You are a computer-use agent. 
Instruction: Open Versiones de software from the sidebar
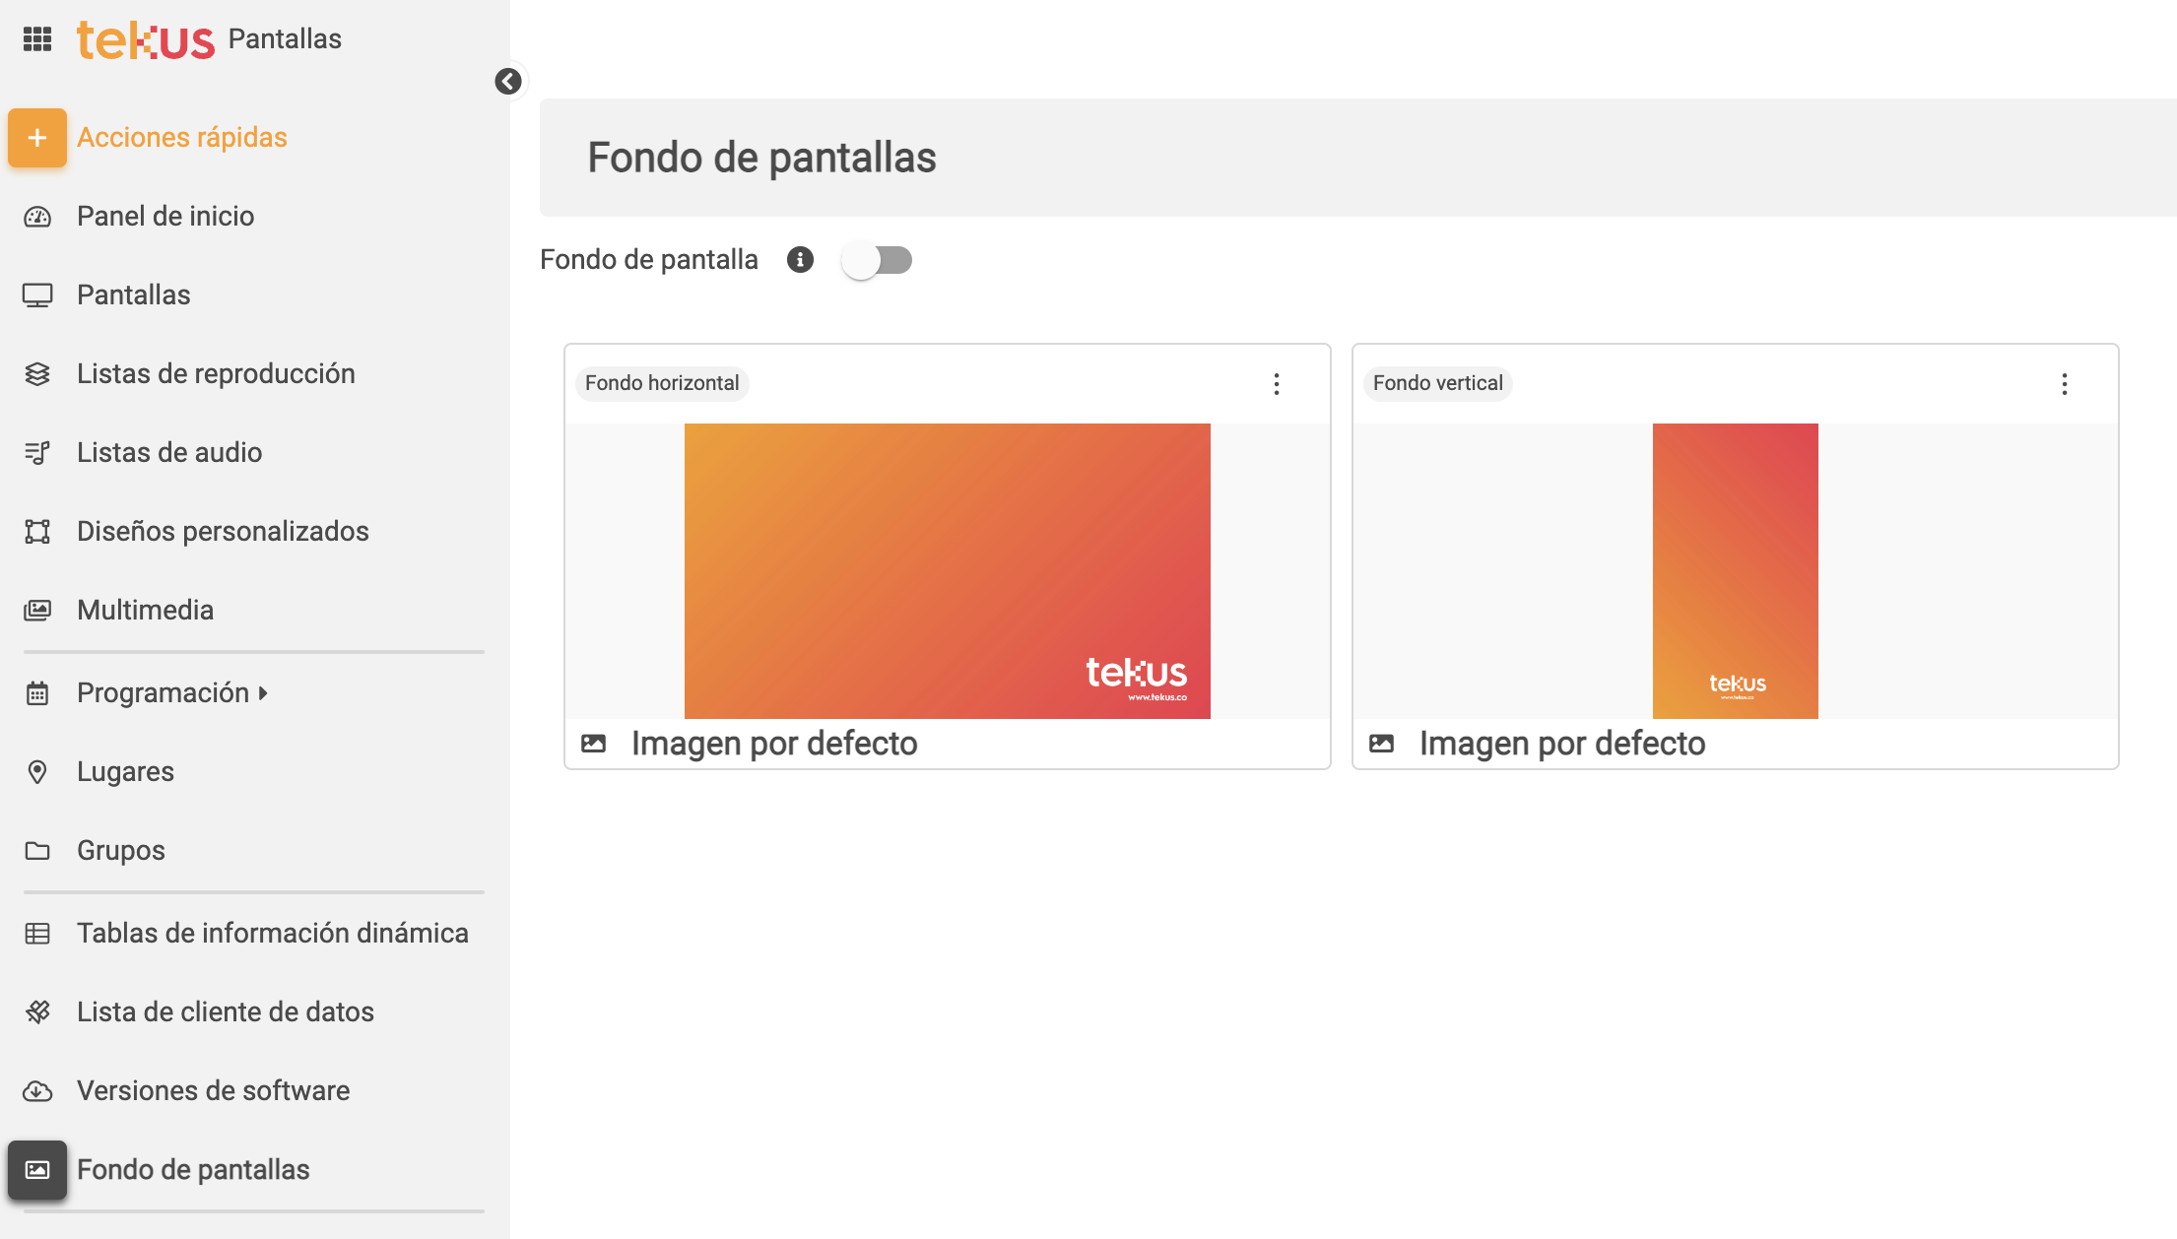click(213, 1090)
